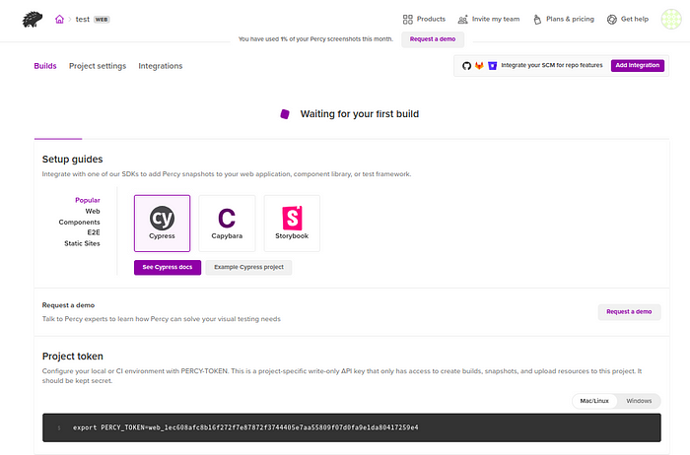
Task: Click the Plans & pricing link
Action: pos(570,19)
